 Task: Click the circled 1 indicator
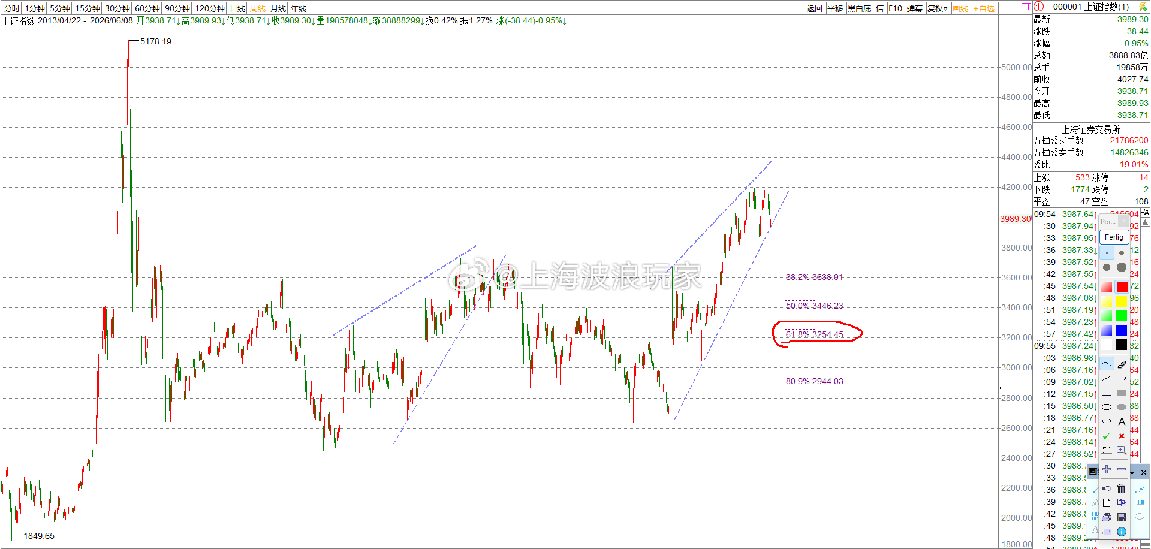pos(1039,7)
